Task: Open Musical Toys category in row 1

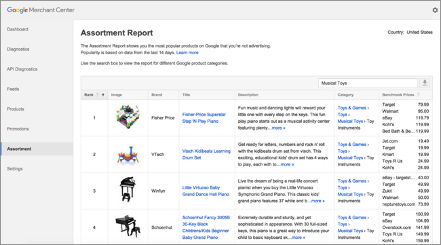Action: click(x=350, y=121)
